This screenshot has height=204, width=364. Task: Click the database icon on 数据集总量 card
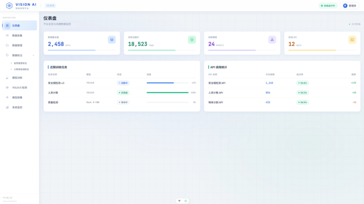pyautogui.click(x=112, y=40)
